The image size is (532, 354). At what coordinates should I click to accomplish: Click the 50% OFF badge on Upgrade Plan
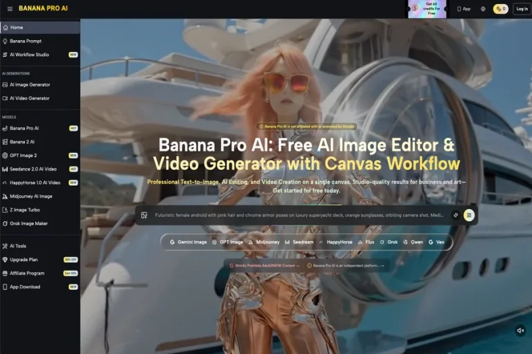coord(71,259)
